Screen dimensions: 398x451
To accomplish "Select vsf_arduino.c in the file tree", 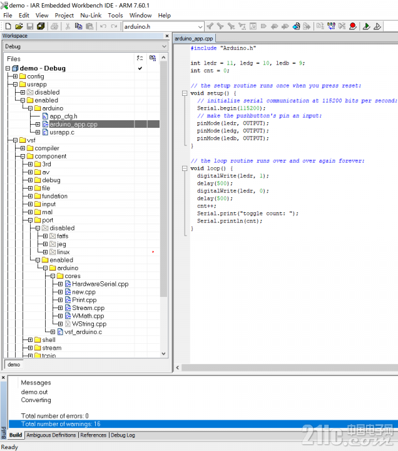I will 83,332.
